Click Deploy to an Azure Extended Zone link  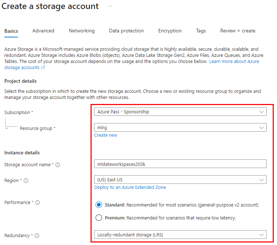pyautogui.click(x=130, y=187)
